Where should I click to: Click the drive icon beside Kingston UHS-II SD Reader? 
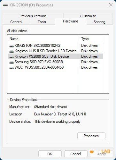(12, 52)
